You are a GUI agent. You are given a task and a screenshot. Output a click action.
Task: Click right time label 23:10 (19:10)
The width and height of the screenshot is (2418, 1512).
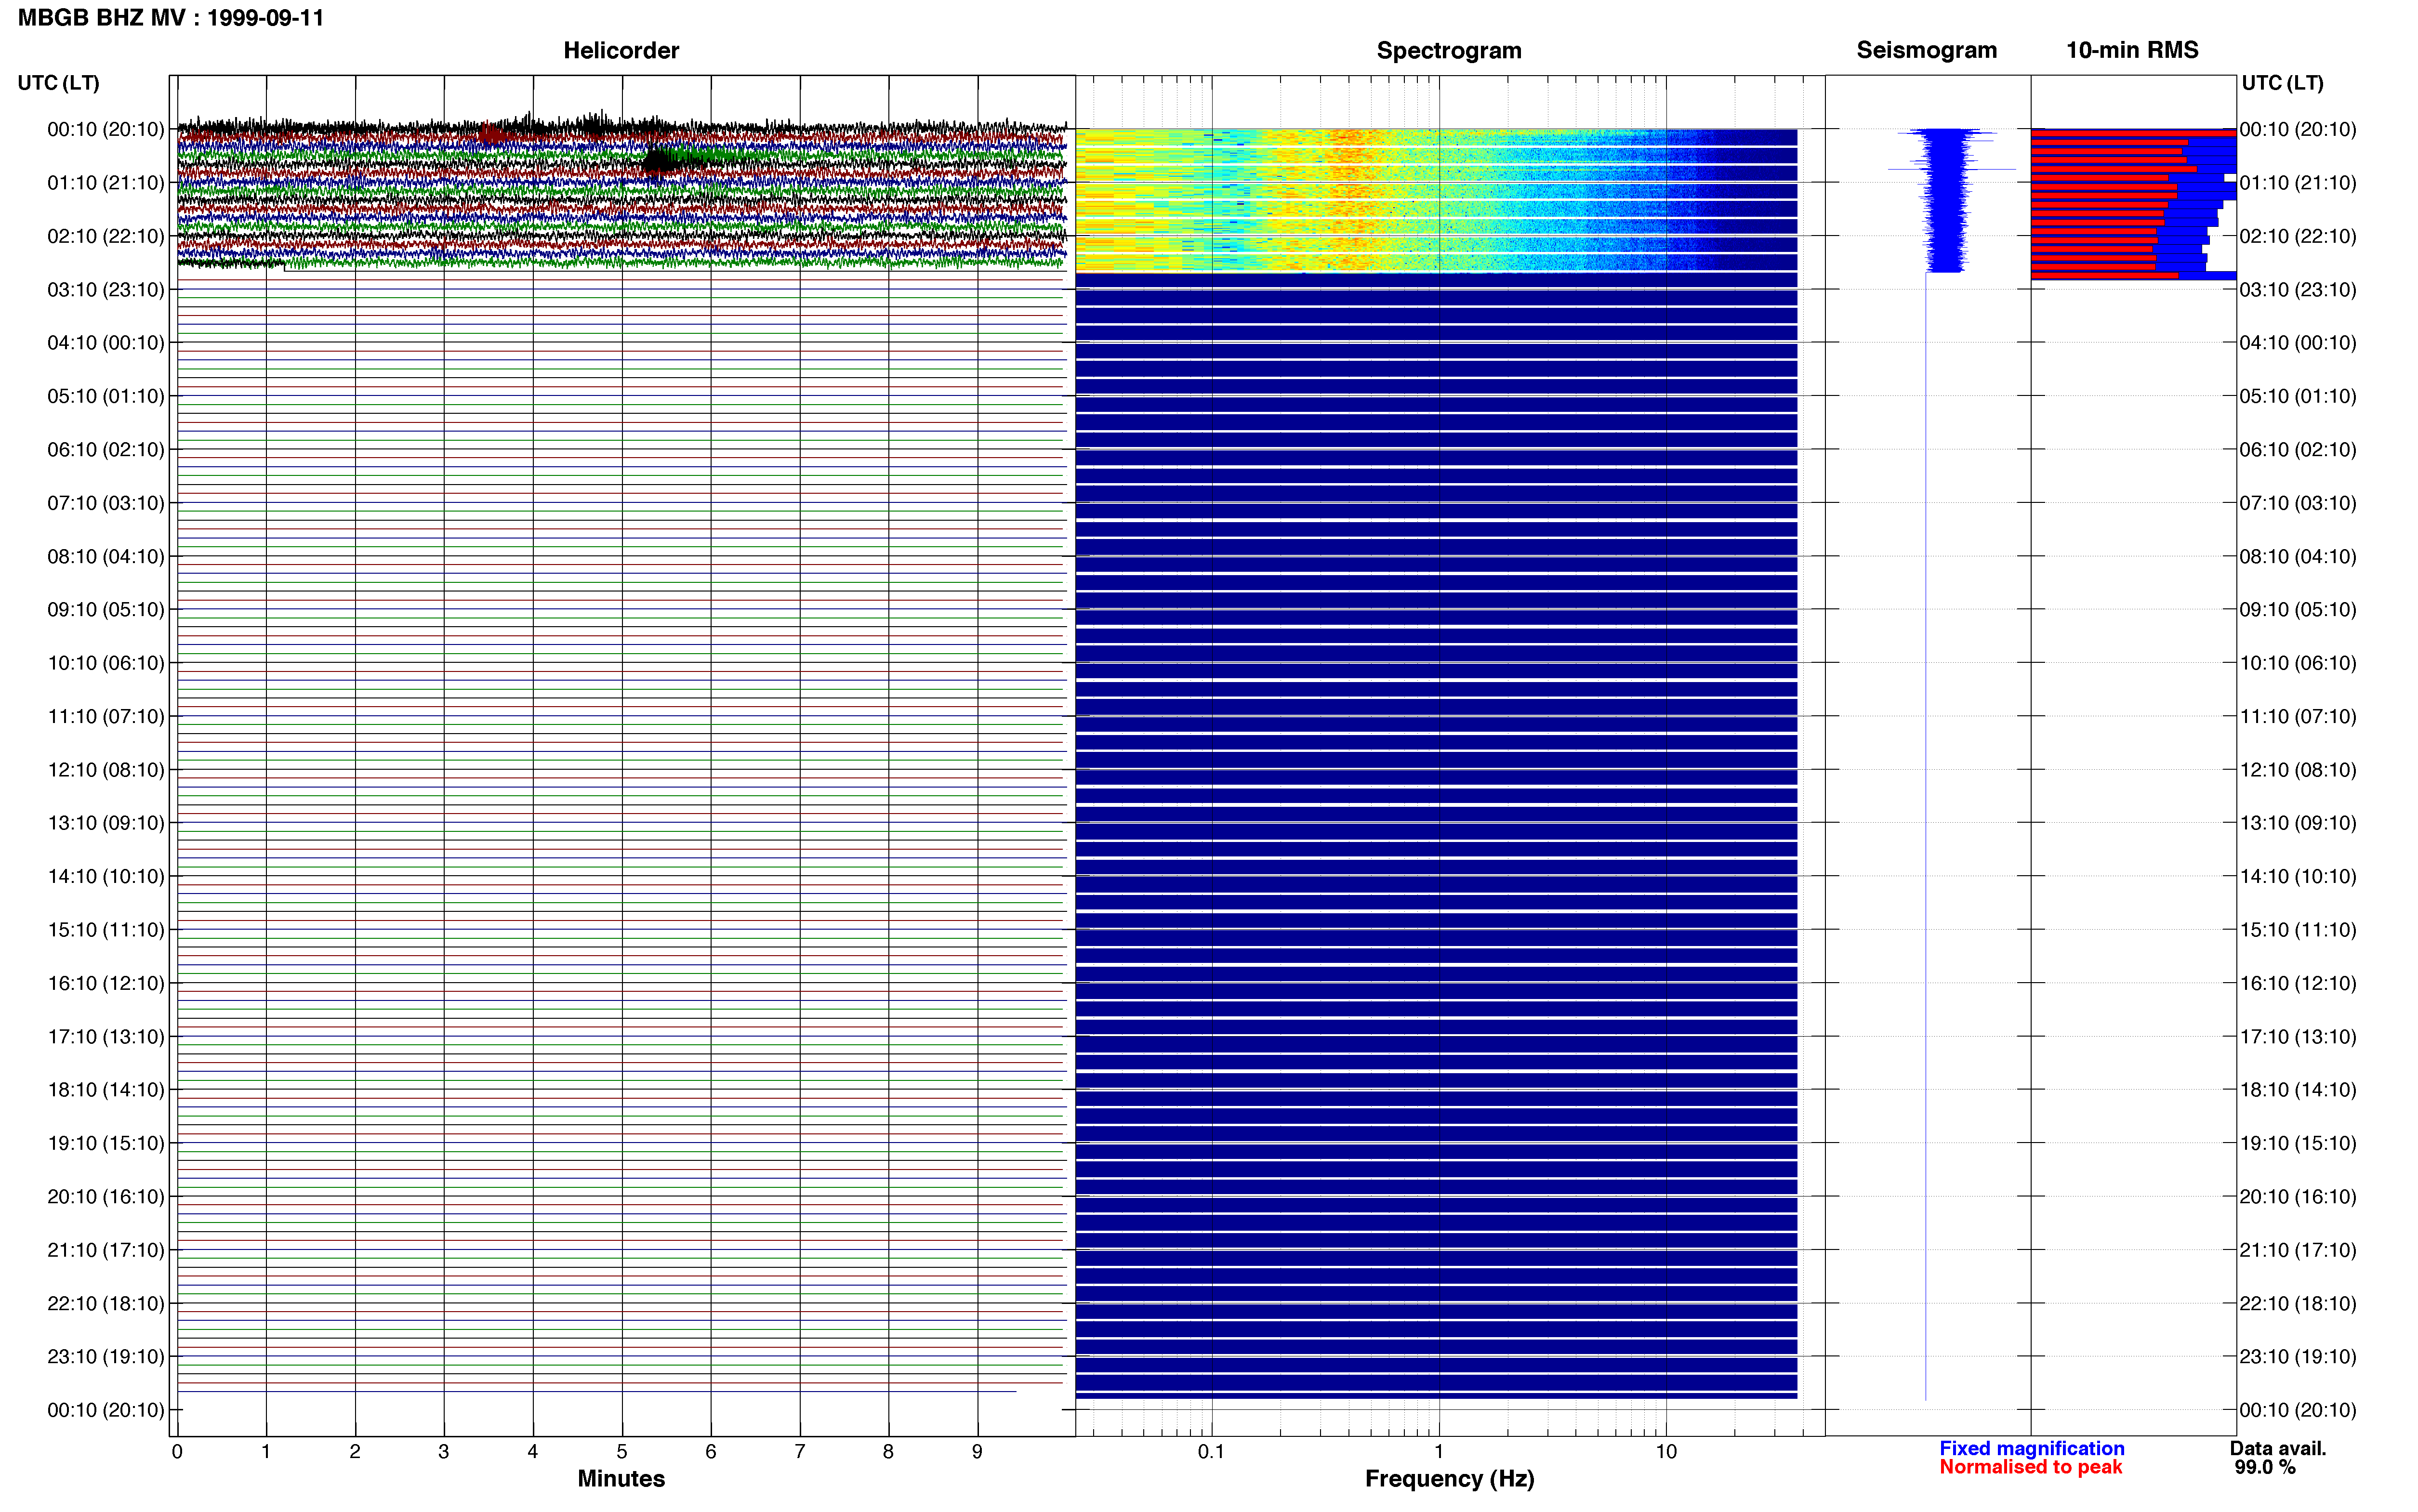(x=2298, y=1356)
